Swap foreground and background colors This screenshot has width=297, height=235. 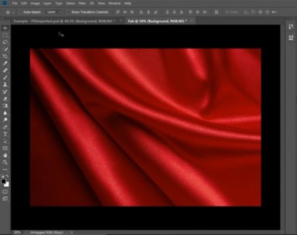7,176
